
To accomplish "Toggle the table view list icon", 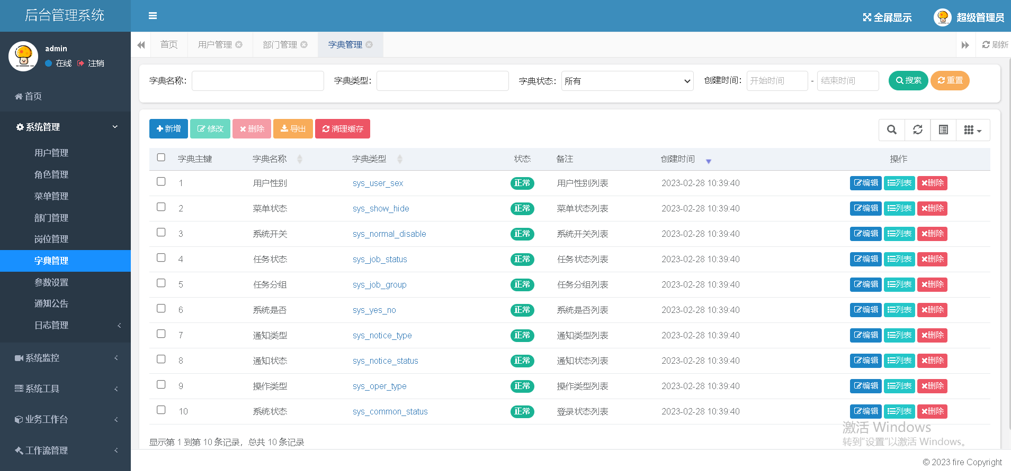I will coord(943,130).
